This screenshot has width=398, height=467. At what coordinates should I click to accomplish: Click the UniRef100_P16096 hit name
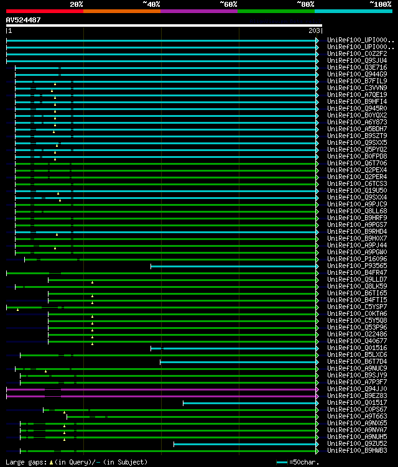coord(357,259)
